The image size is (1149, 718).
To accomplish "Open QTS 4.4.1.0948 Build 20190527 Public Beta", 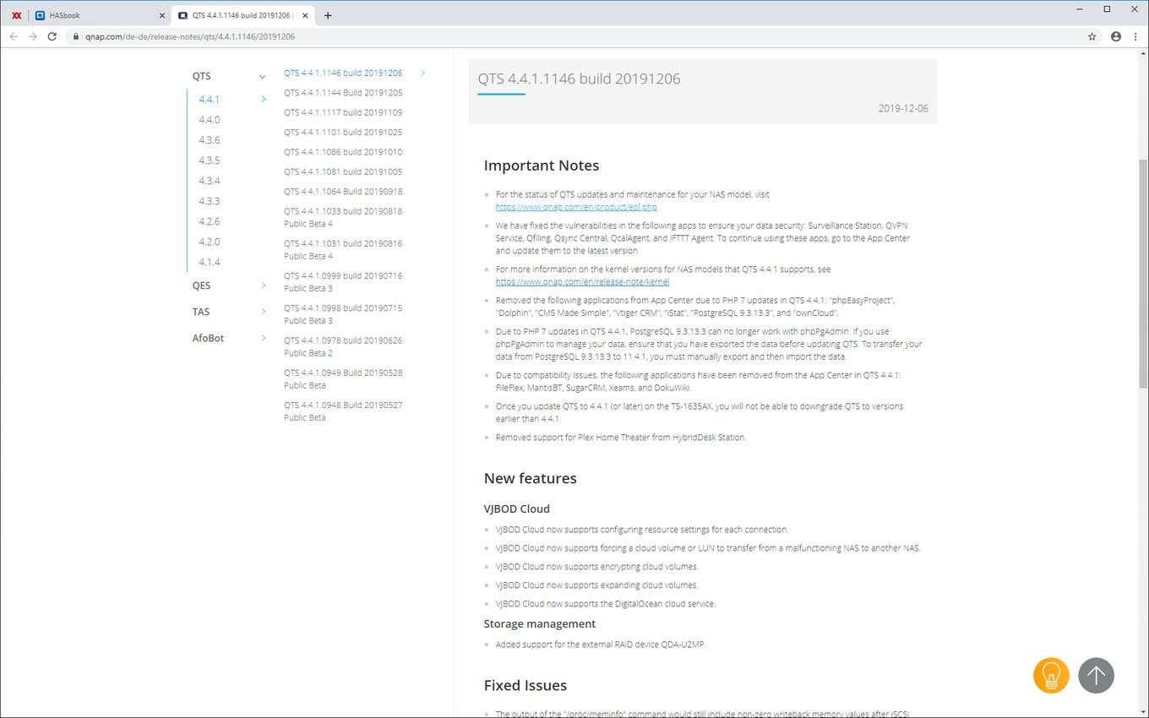I will (343, 411).
